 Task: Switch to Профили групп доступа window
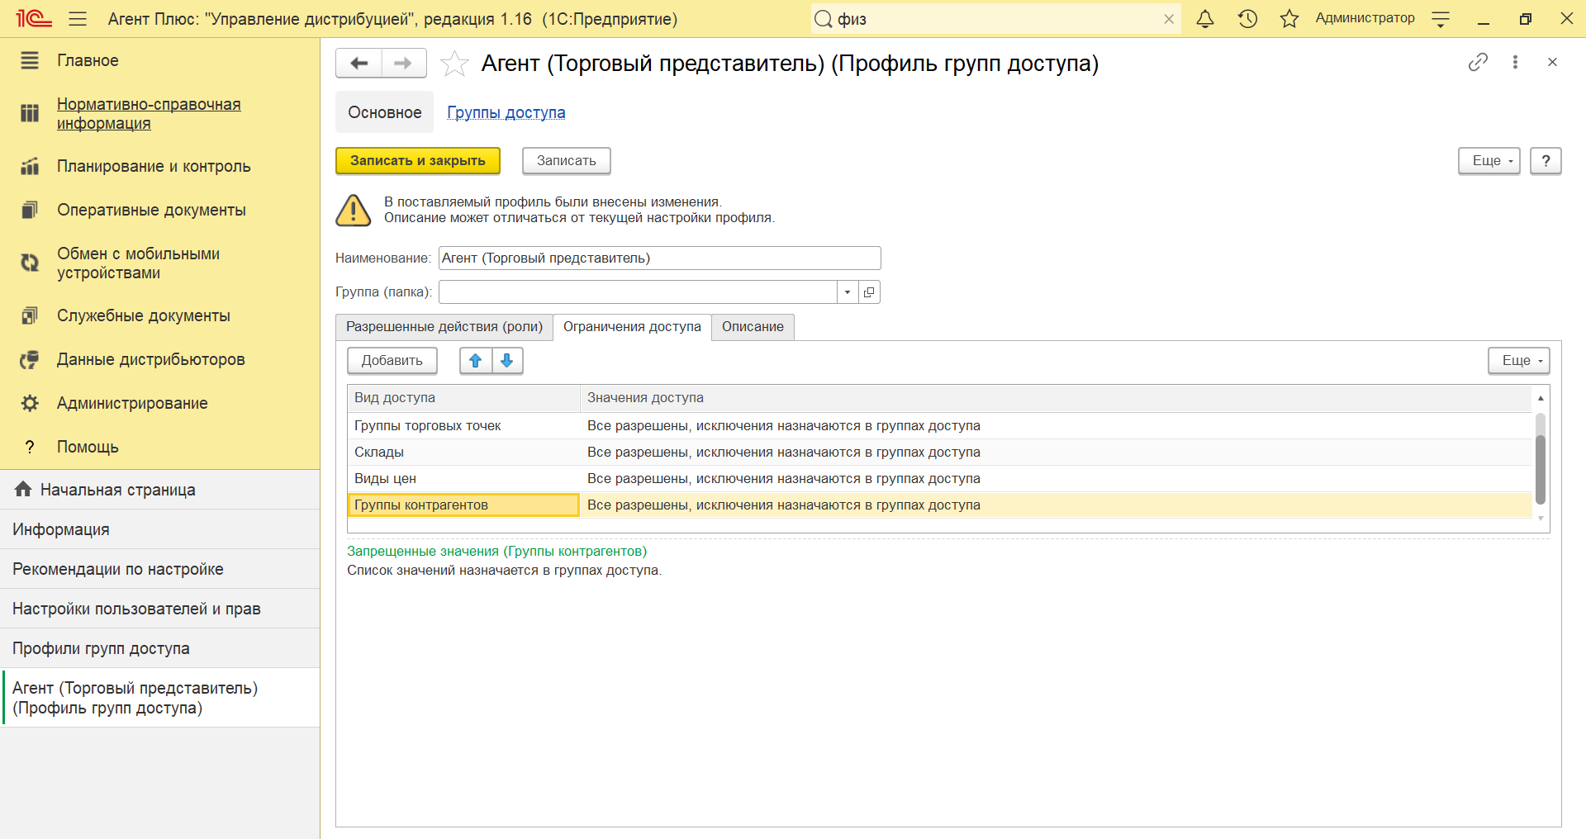(159, 648)
